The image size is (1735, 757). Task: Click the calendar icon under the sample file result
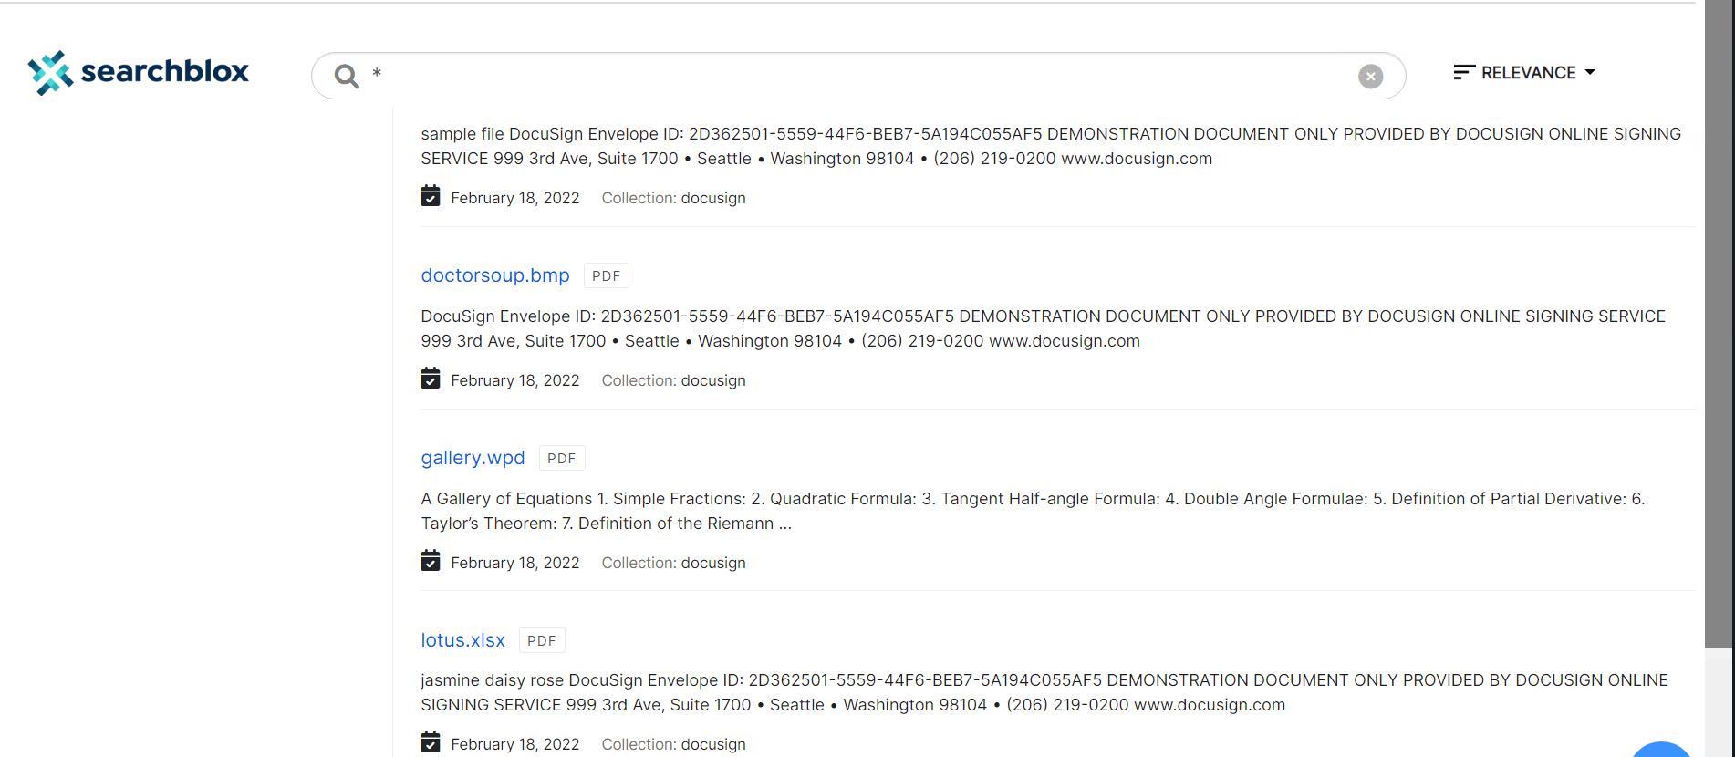point(431,196)
